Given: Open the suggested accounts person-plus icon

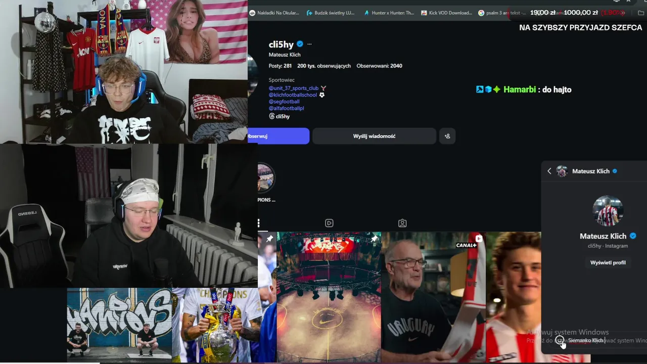Looking at the screenshot, I should tap(447, 136).
